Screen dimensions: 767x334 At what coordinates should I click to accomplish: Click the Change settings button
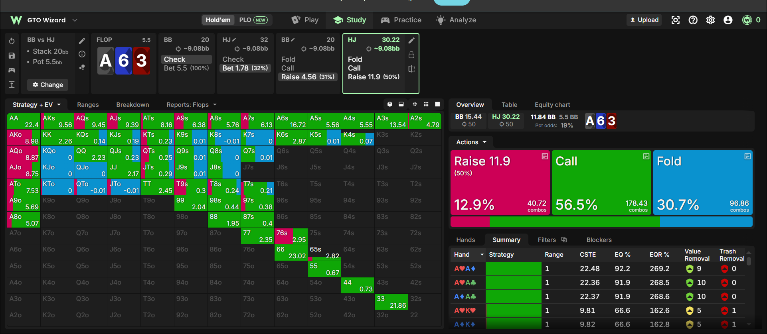point(48,85)
